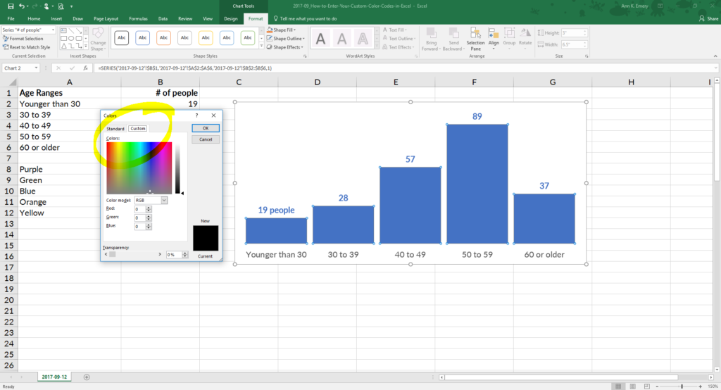The height and width of the screenshot is (390, 721).
Task: Expand the chart element selector dropdown
Action: point(53,30)
